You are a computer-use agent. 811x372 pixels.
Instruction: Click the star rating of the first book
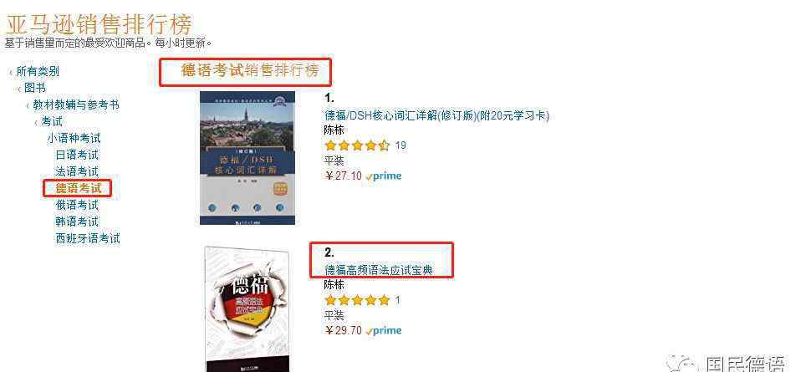[x=357, y=145]
